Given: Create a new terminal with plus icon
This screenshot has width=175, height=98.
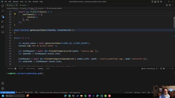Looking at the screenshot, I should 157,69.
